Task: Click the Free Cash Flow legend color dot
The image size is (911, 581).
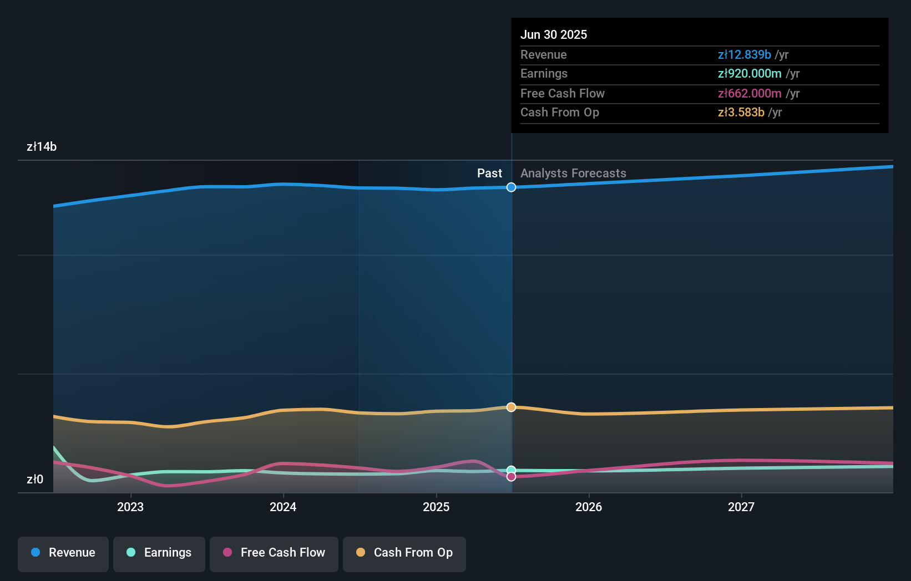Action: coord(227,552)
